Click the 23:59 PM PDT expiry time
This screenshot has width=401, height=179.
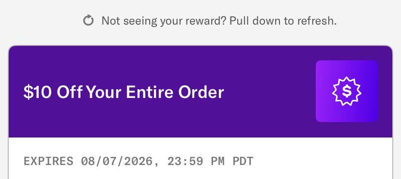click(210, 161)
